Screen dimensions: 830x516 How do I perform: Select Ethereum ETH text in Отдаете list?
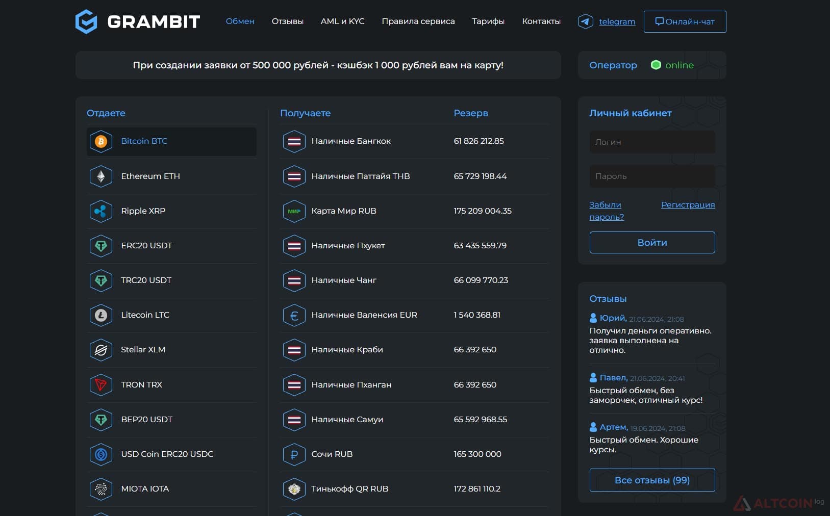click(150, 176)
